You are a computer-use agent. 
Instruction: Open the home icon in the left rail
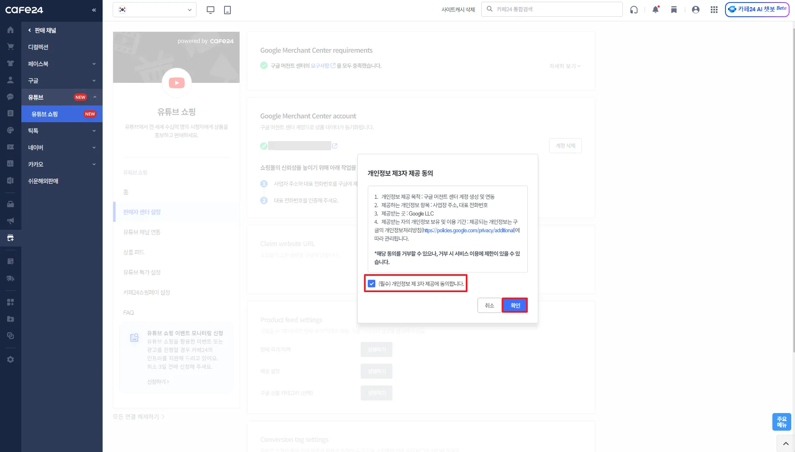[10, 30]
